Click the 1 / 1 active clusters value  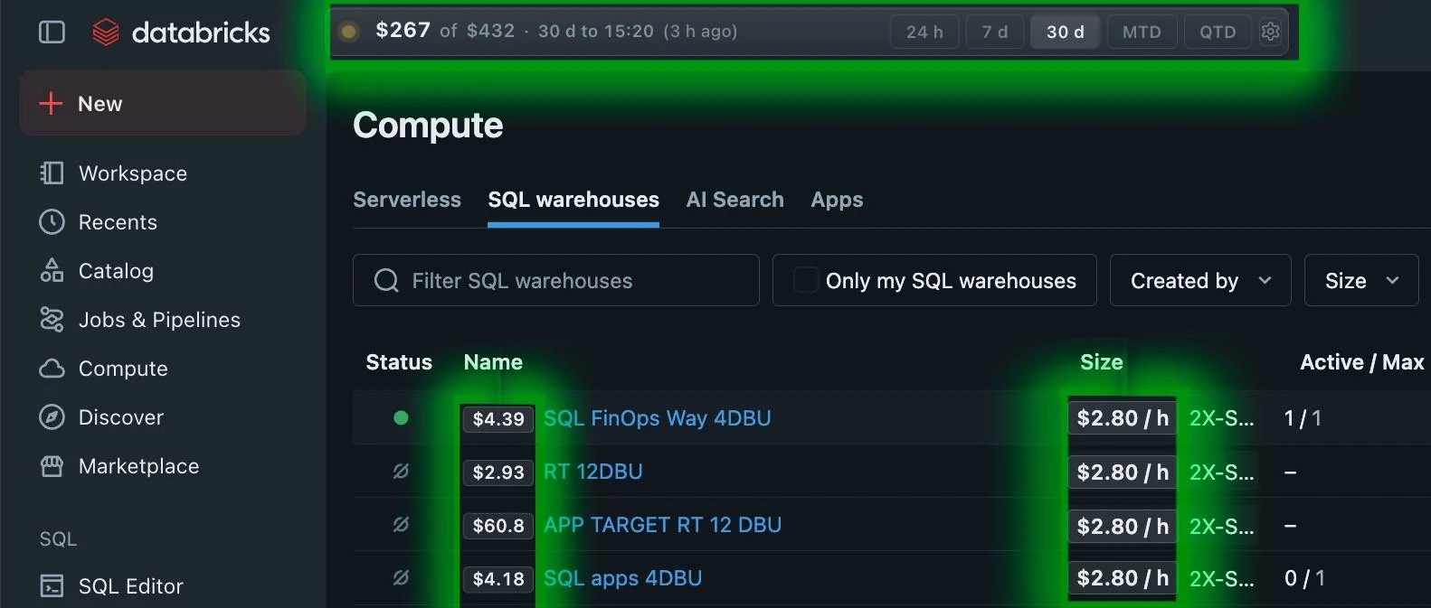click(1303, 418)
